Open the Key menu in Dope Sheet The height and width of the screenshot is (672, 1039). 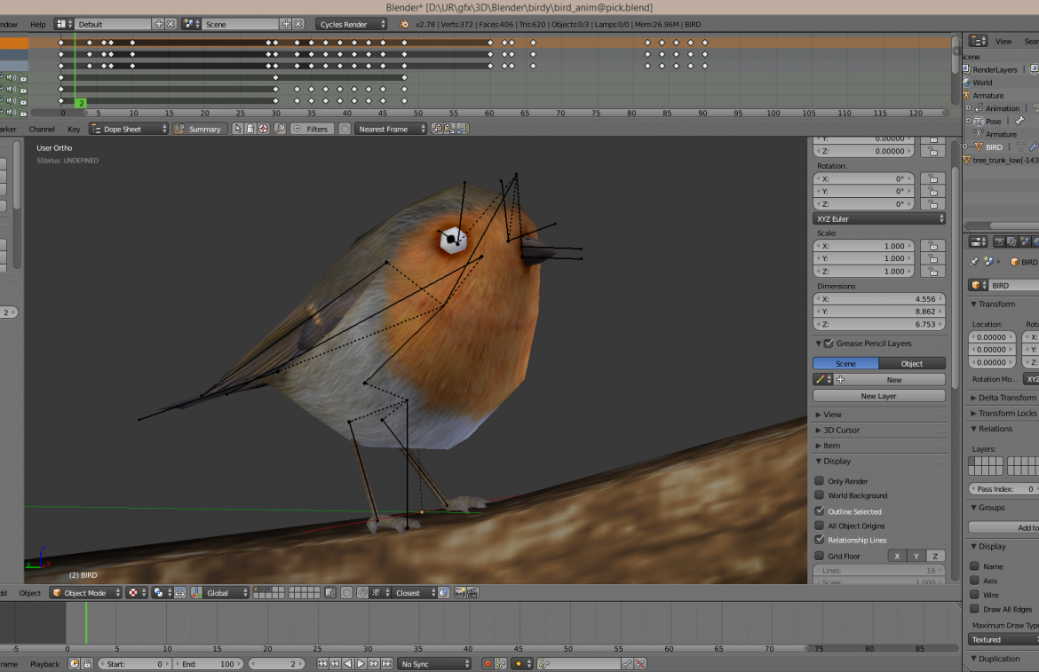(x=74, y=130)
